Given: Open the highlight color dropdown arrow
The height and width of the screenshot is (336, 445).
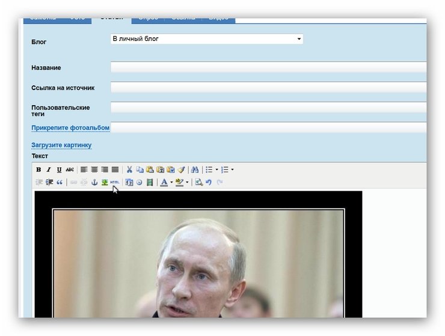Looking at the screenshot, I should click(x=187, y=183).
